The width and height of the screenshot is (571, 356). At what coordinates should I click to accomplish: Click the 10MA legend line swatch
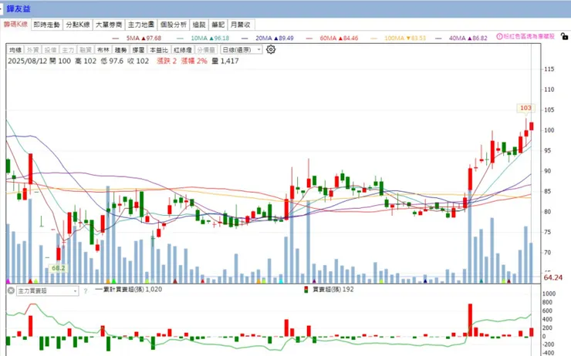coord(180,39)
